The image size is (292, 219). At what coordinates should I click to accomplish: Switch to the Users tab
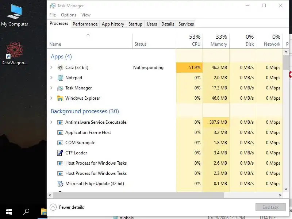click(x=152, y=24)
